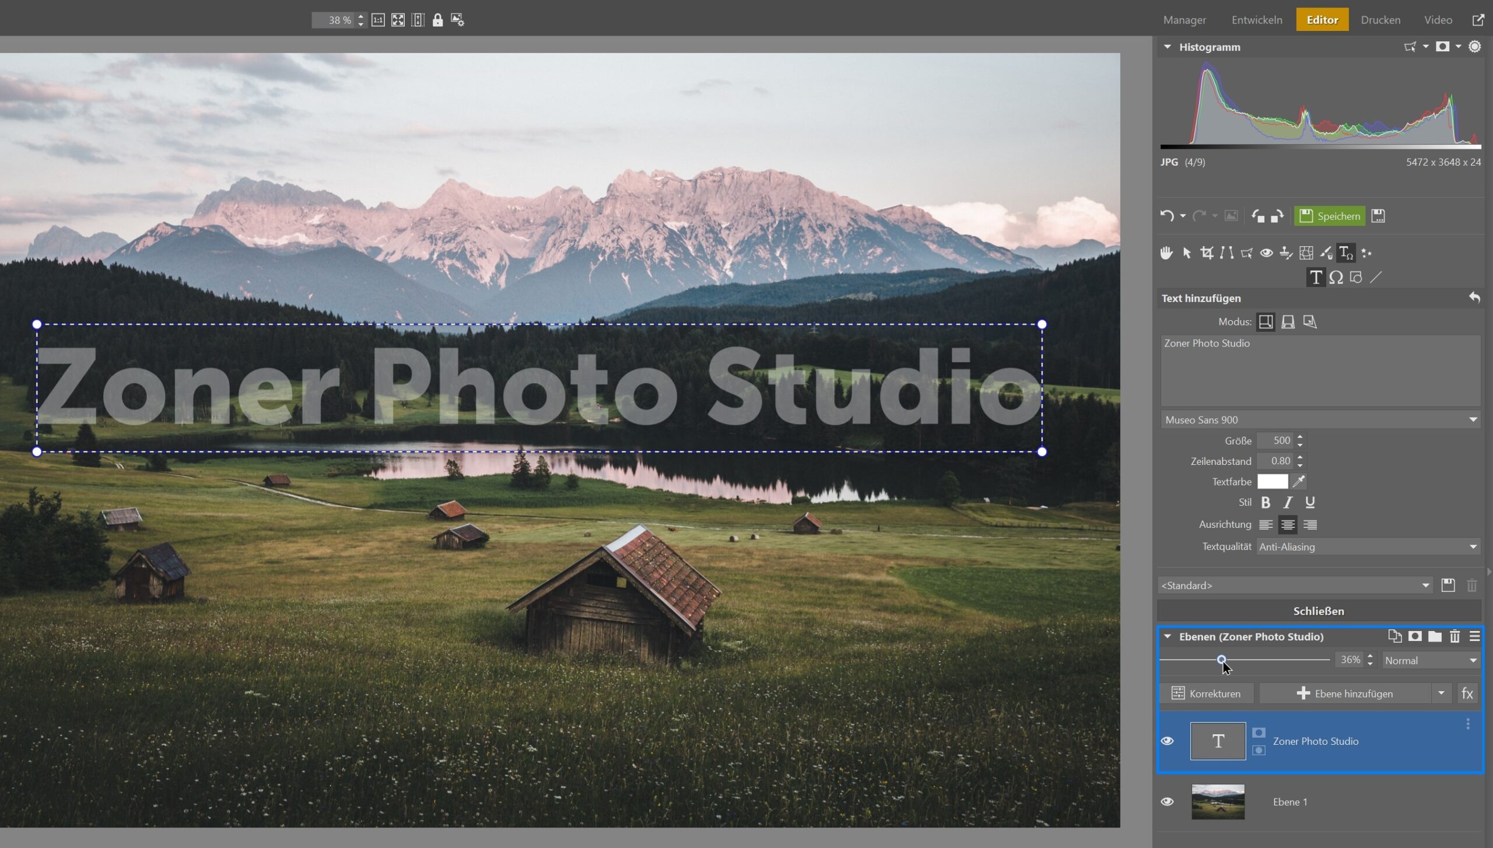The height and width of the screenshot is (848, 1493).
Task: Align text to the center
Action: [1288, 525]
